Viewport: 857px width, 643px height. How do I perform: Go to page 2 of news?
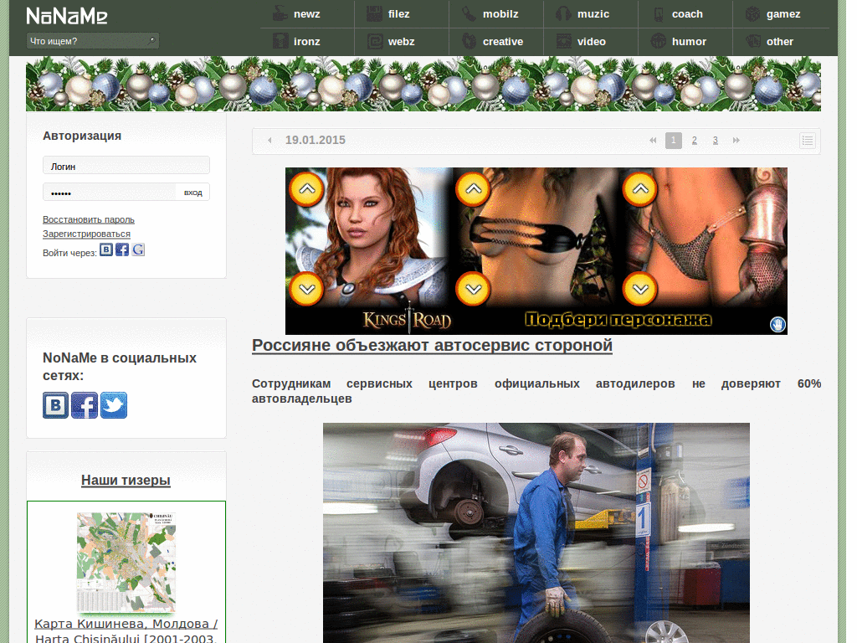click(x=694, y=141)
